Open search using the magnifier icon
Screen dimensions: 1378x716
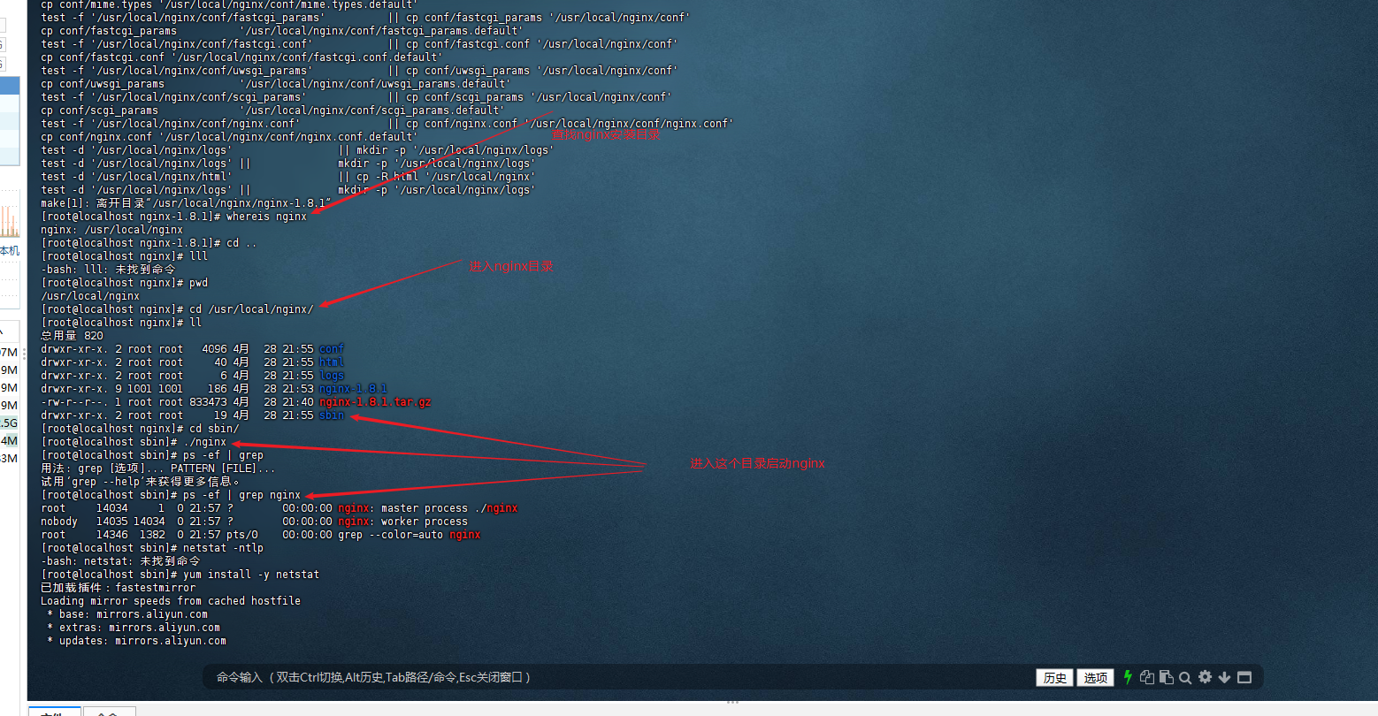(x=1185, y=677)
